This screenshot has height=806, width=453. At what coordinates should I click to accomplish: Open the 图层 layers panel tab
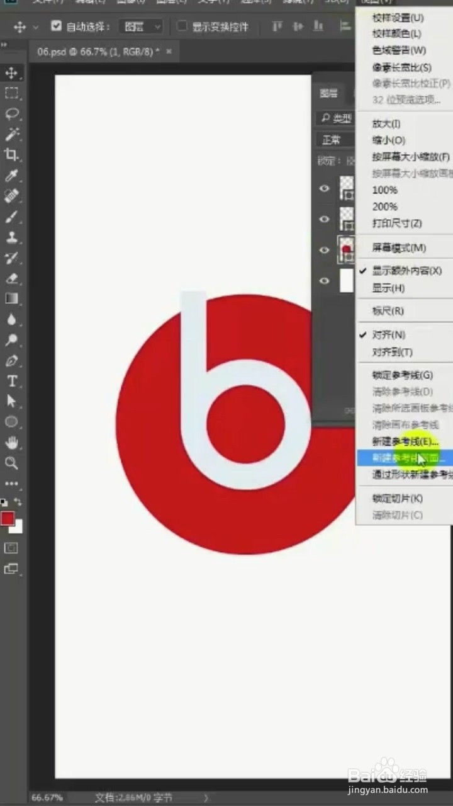click(328, 94)
